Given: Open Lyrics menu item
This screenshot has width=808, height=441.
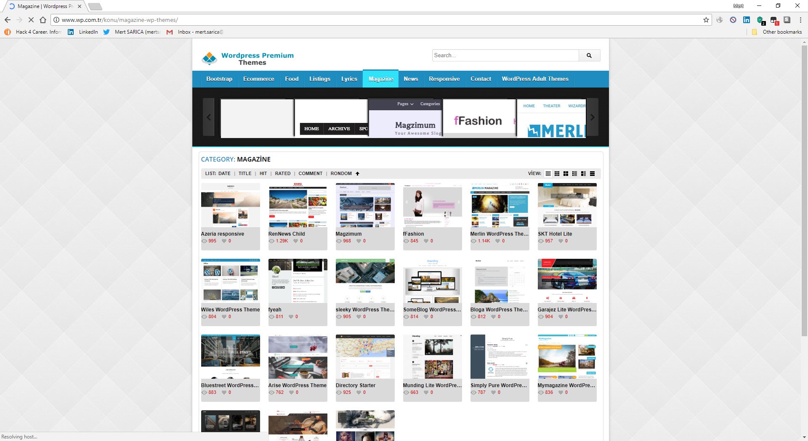Looking at the screenshot, I should (349, 79).
